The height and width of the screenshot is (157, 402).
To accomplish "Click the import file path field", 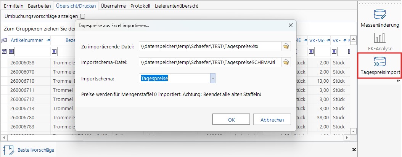I will click(x=209, y=46).
